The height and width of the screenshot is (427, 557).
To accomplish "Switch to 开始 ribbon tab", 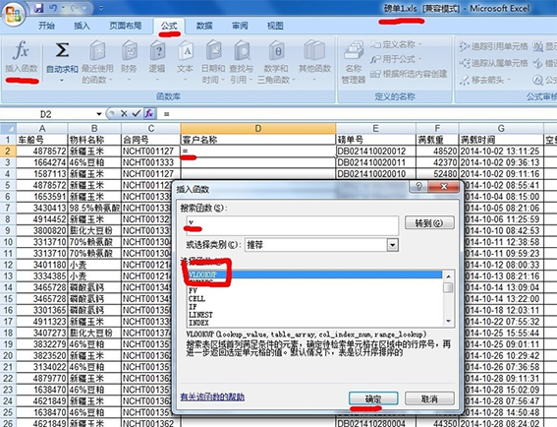I will click(x=46, y=26).
